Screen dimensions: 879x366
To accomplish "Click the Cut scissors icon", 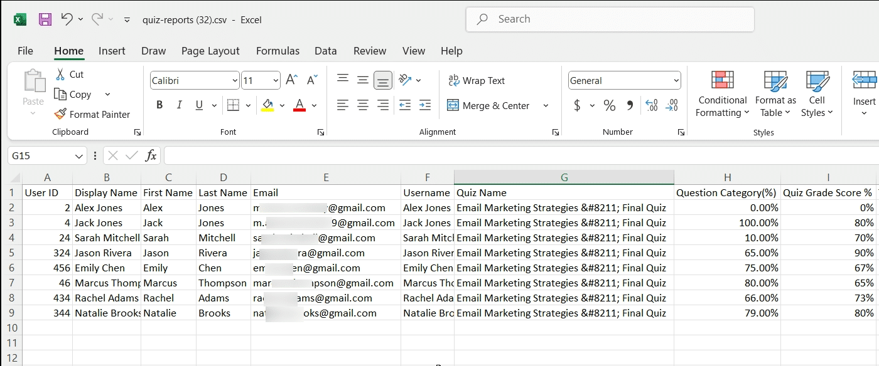I will [60, 74].
